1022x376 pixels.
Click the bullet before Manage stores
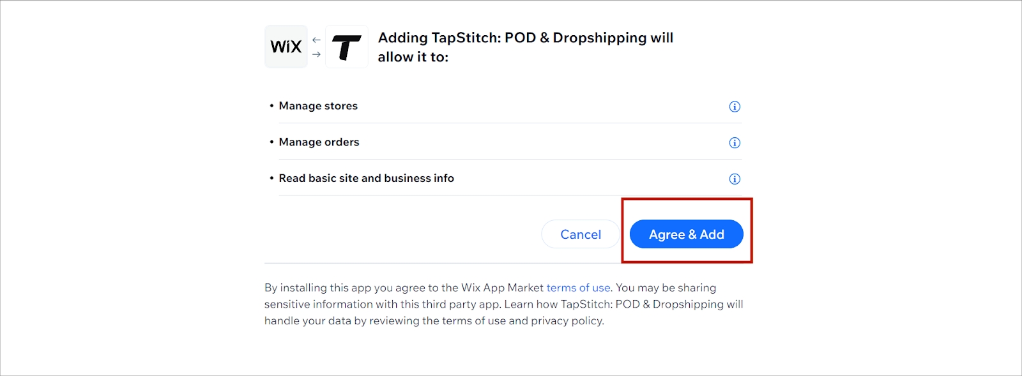pyautogui.click(x=271, y=106)
